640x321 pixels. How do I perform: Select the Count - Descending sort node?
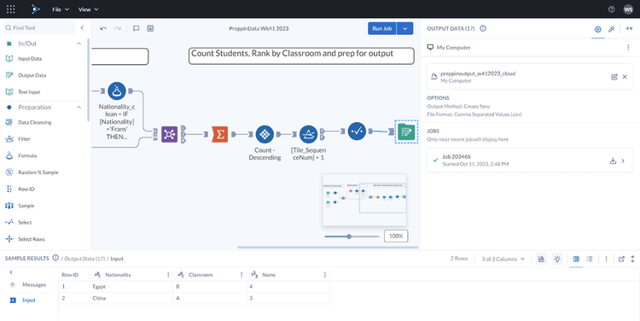pos(265,134)
